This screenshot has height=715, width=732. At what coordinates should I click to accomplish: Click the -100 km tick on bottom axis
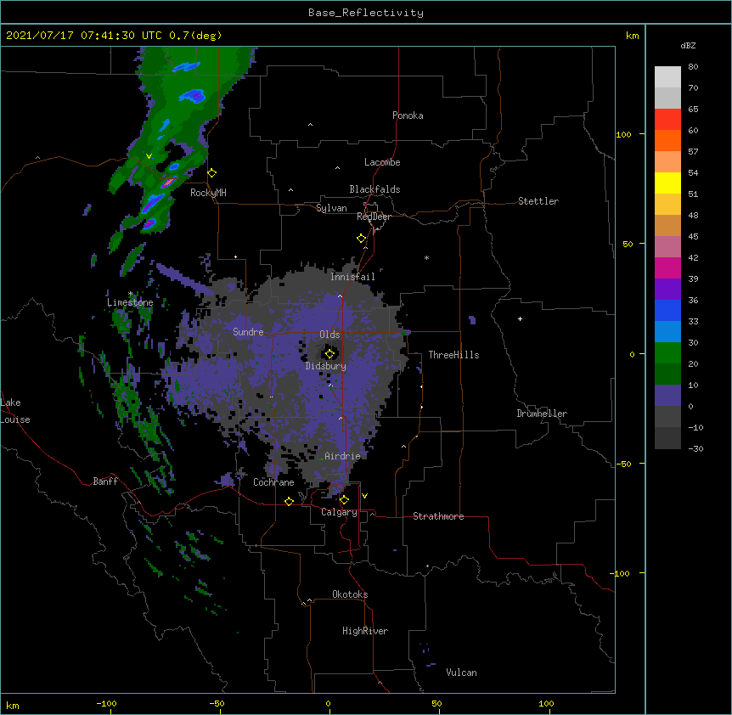tap(106, 703)
